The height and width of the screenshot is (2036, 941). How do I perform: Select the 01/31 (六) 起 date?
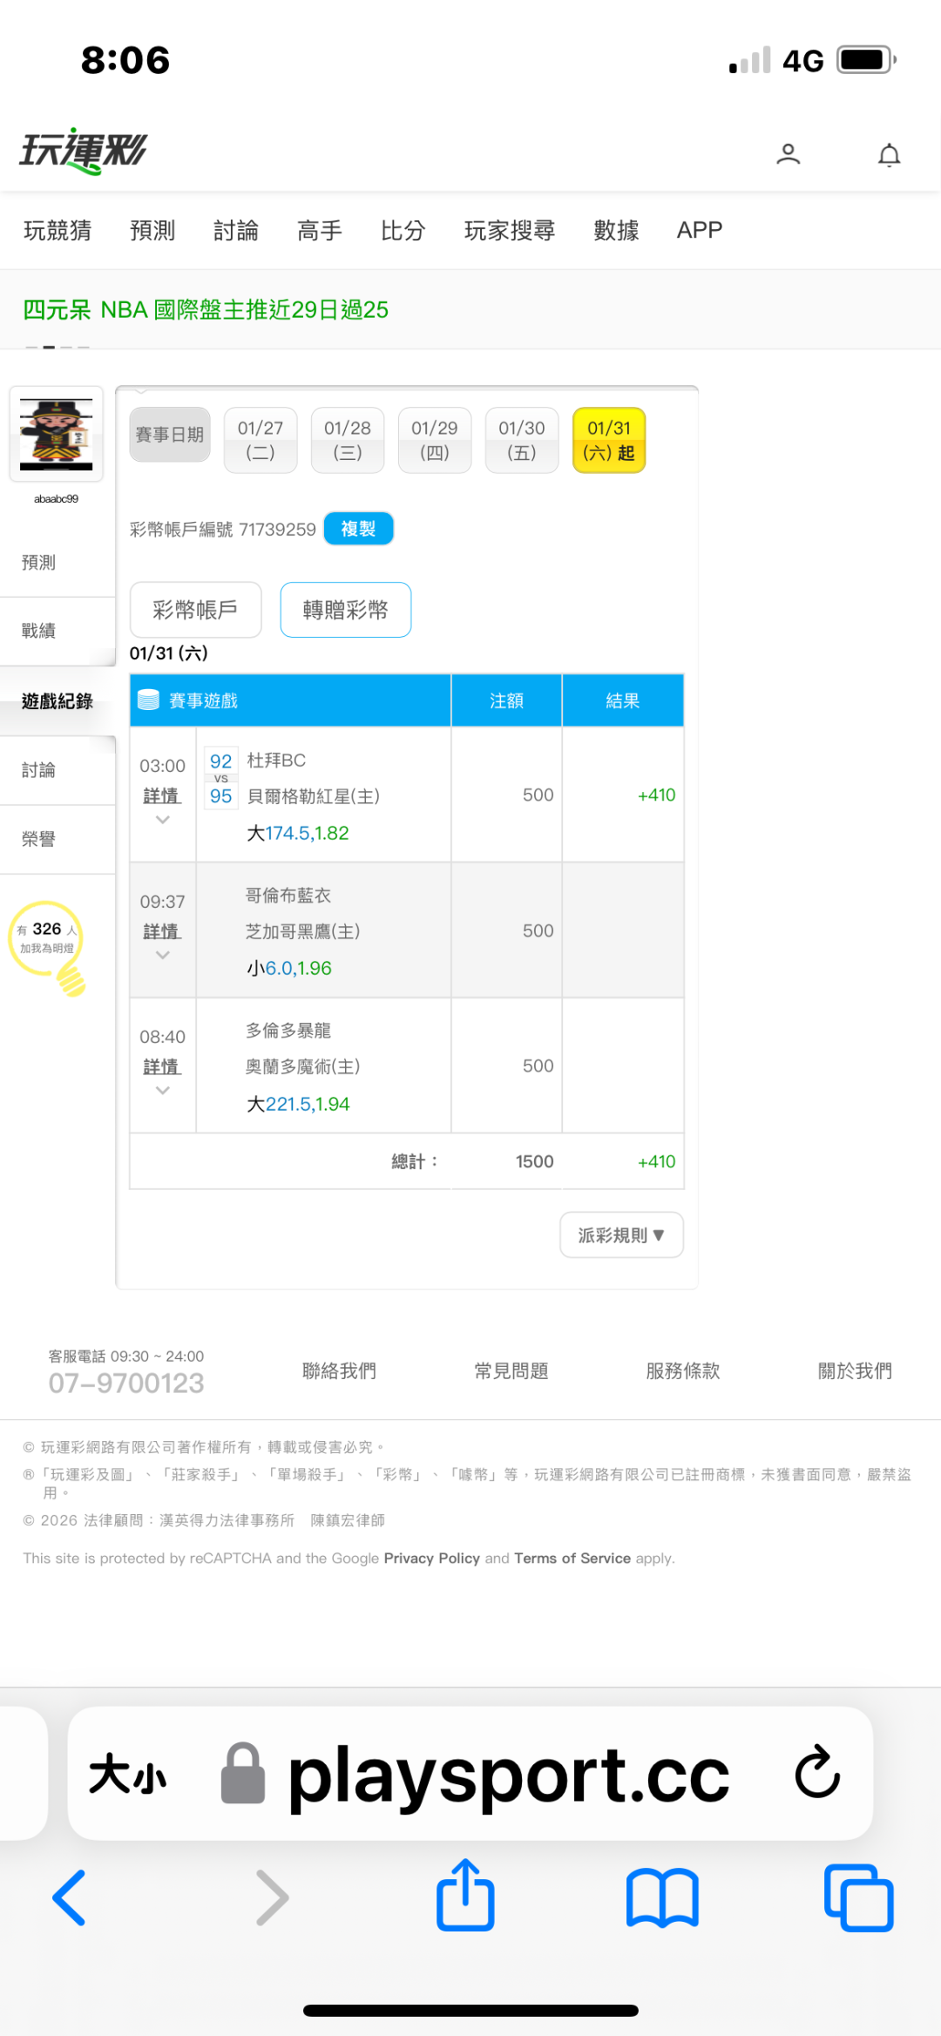[x=608, y=440]
